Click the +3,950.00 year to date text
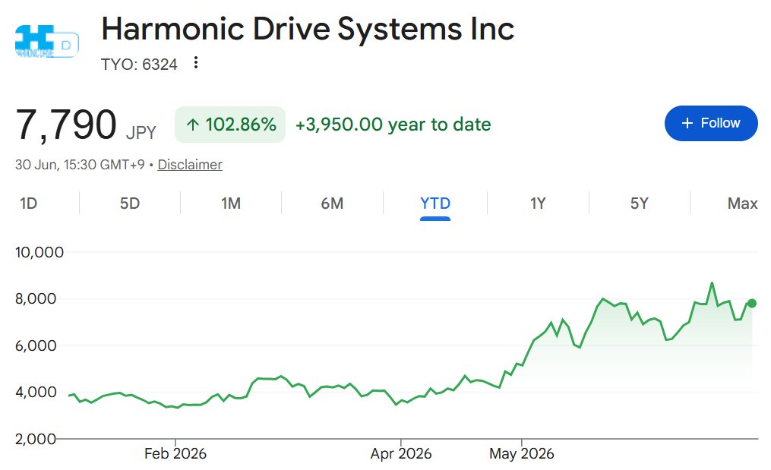 coord(393,125)
